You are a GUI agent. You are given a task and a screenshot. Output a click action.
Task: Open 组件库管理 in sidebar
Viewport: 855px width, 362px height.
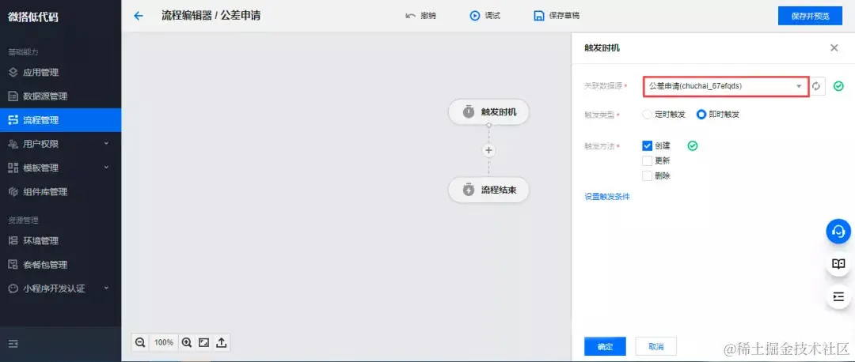60,191
